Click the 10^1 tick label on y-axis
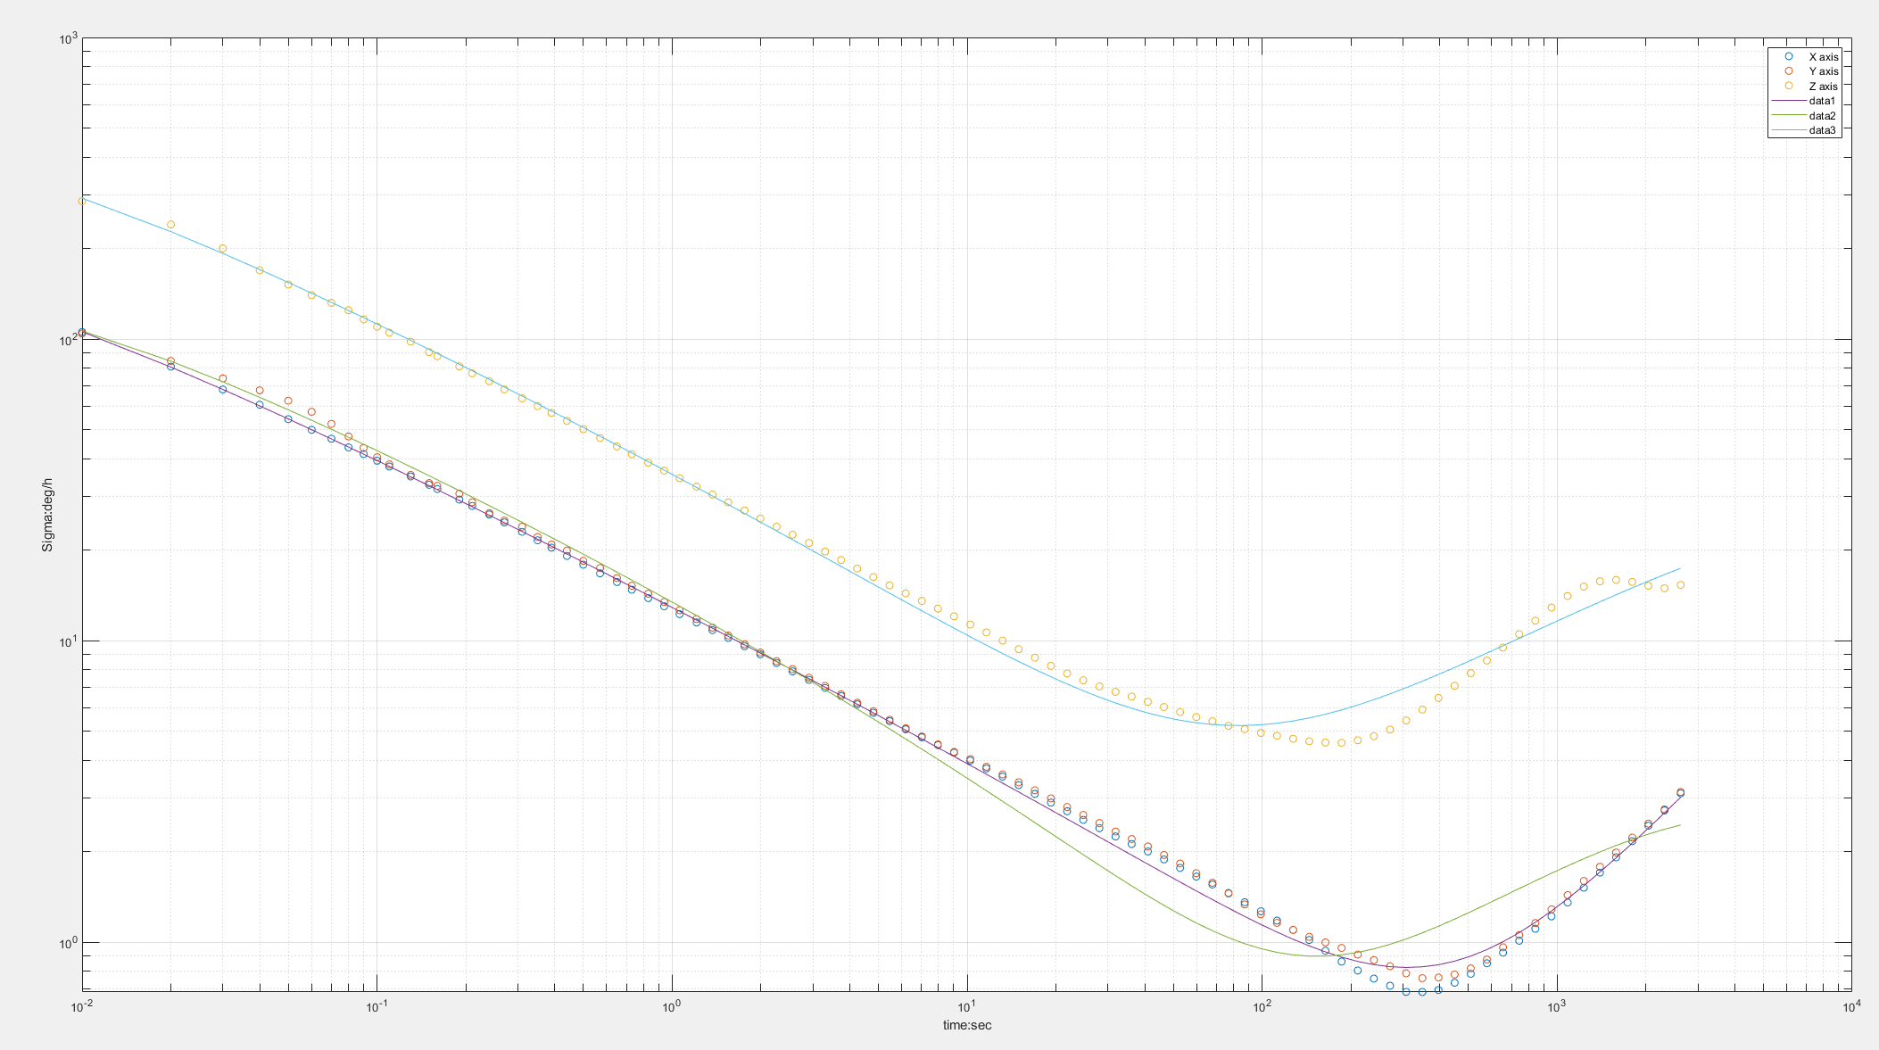Screen dimensions: 1879x1050 tap(69, 642)
